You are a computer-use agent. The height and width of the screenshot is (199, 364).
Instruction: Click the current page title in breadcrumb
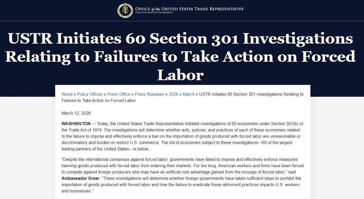click(251, 94)
